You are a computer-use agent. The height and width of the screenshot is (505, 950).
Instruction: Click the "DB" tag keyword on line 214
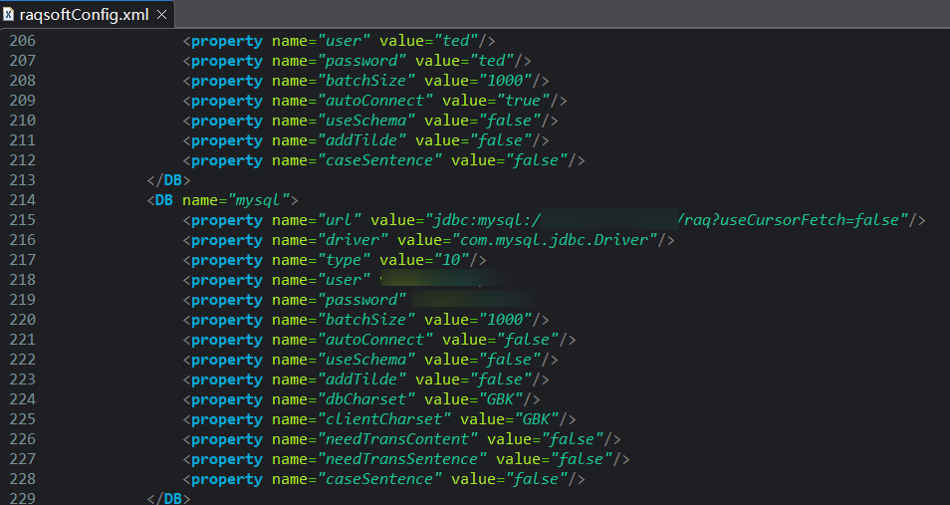click(164, 200)
